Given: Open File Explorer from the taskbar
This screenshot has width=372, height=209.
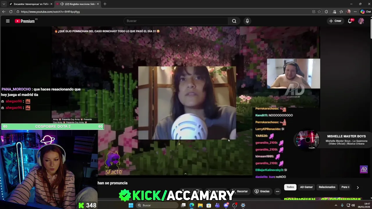Looking at the screenshot, I should [x=200, y=205].
